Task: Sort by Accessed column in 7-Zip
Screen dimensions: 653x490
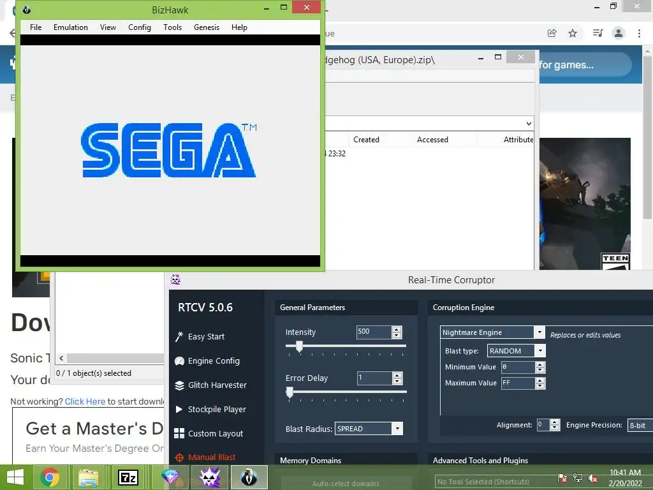Action: [x=432, y=140]
